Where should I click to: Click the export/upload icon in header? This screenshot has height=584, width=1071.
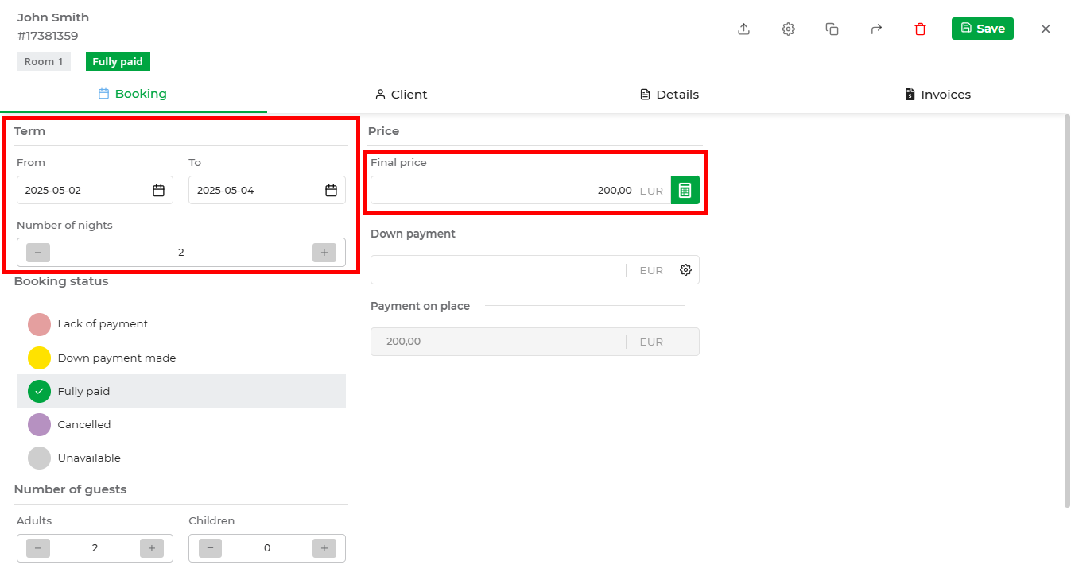pyautogui.click(x=743, y=29)
